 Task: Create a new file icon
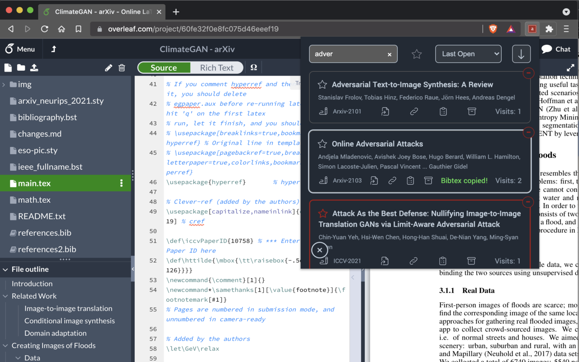coord(8,68)
